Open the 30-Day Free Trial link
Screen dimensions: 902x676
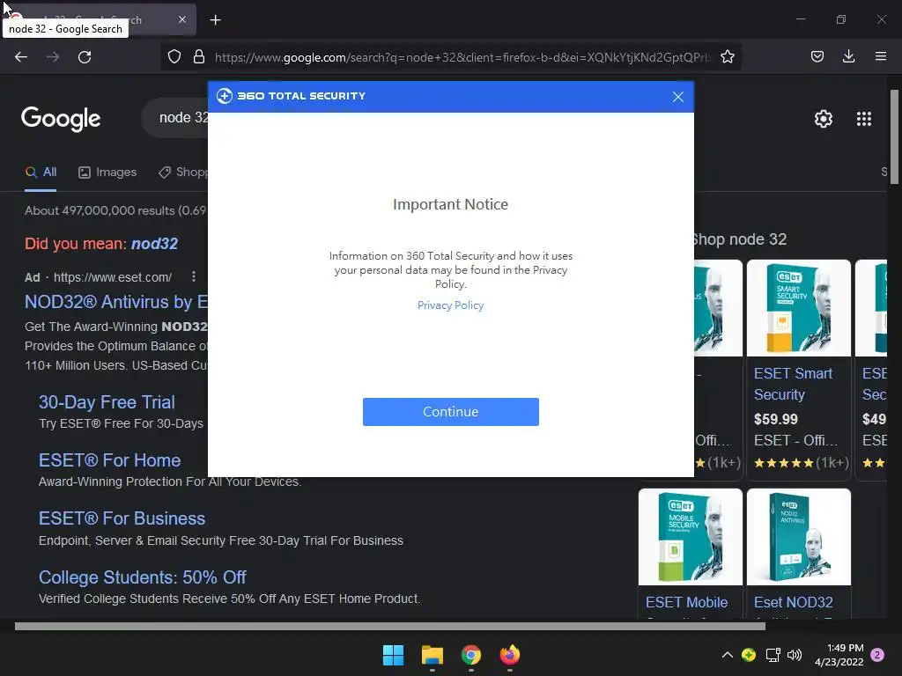point(107,401)
